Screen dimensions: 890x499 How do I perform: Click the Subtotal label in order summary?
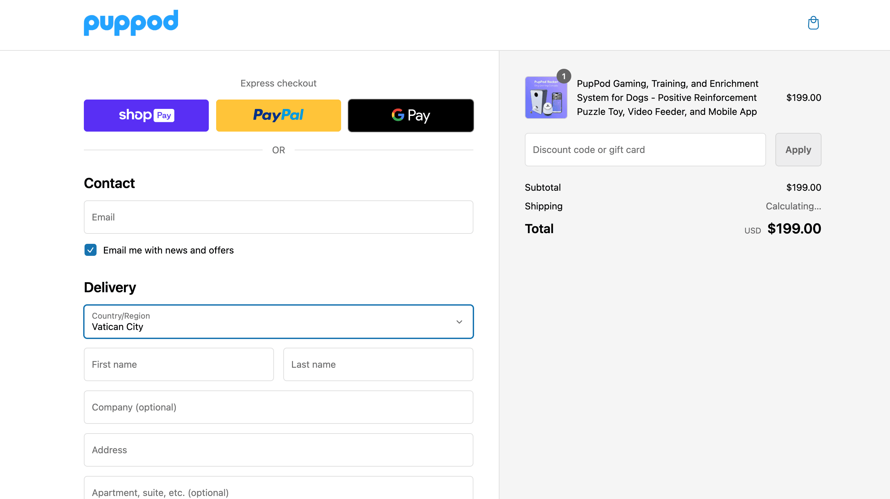pos(543,187)
